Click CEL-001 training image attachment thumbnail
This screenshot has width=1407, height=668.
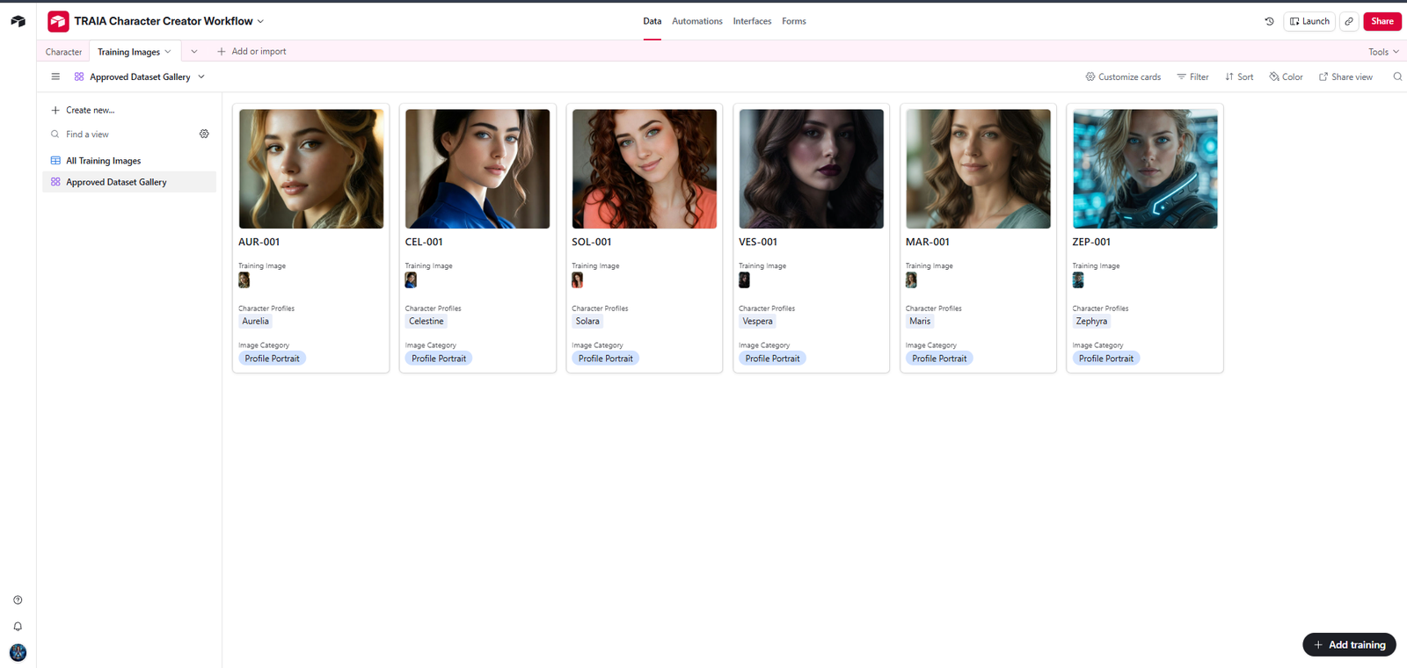coord(411,280)
